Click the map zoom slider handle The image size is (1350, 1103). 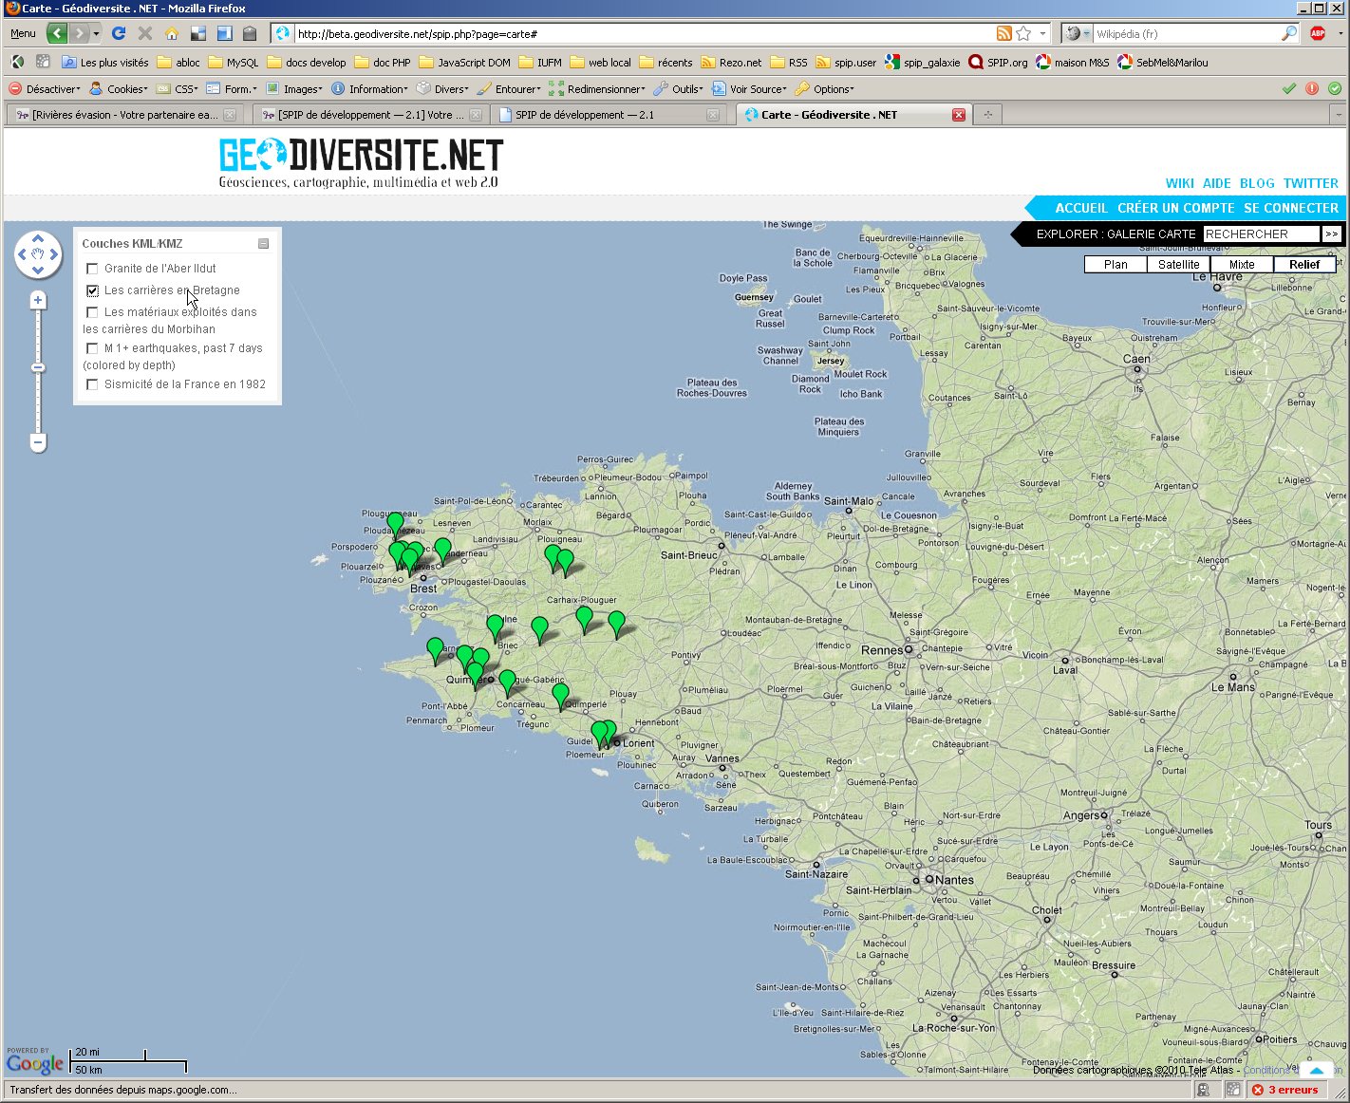coord(38,367)
